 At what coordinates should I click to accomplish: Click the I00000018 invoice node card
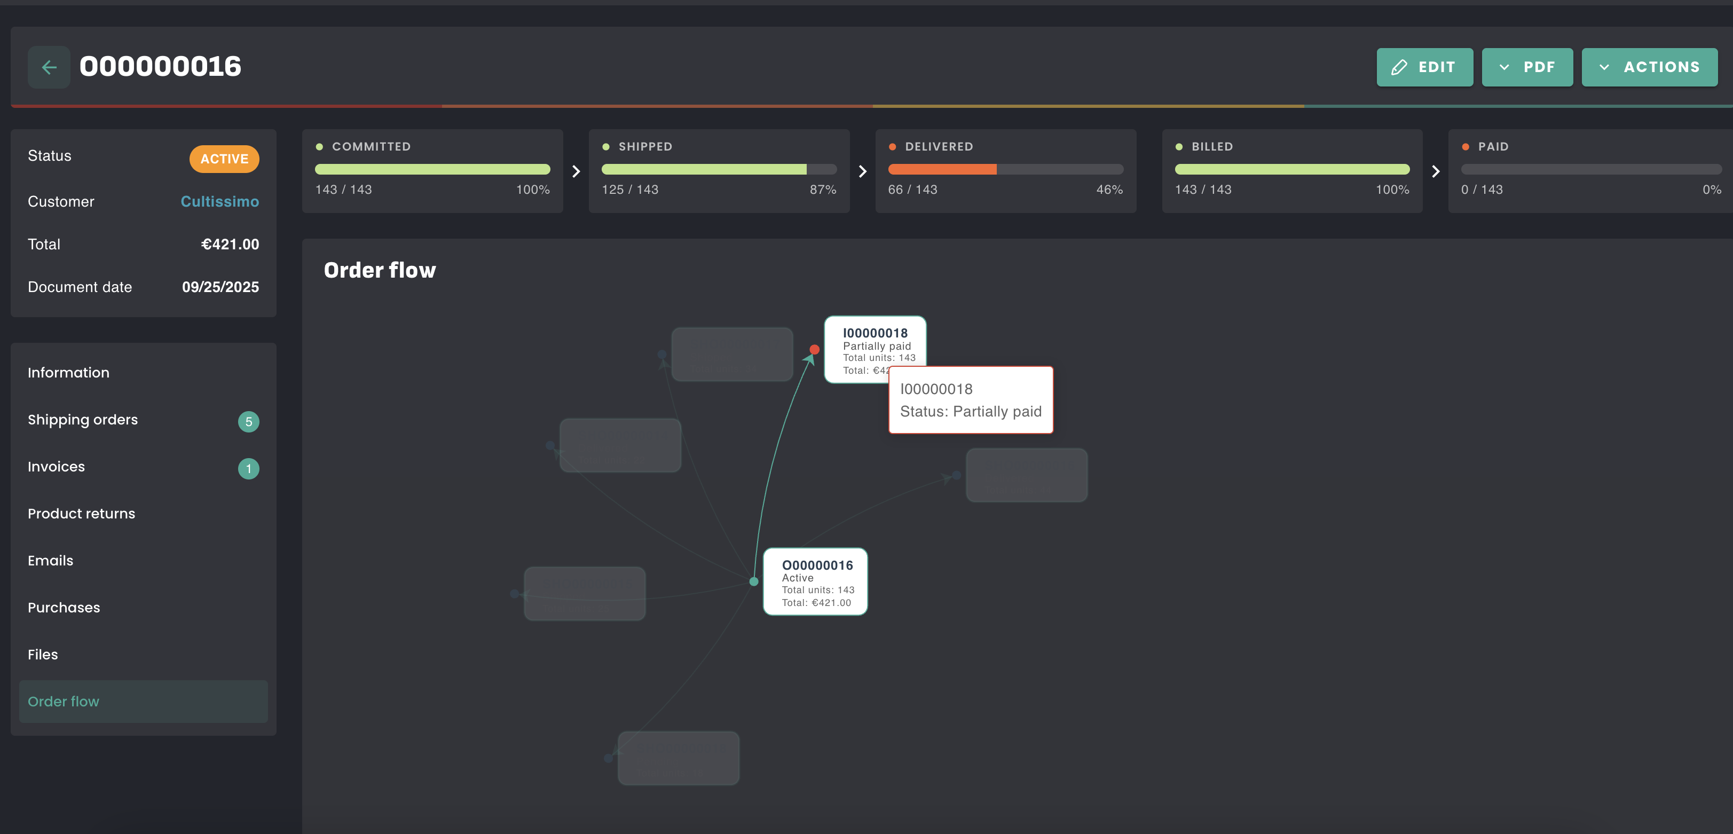874,340
